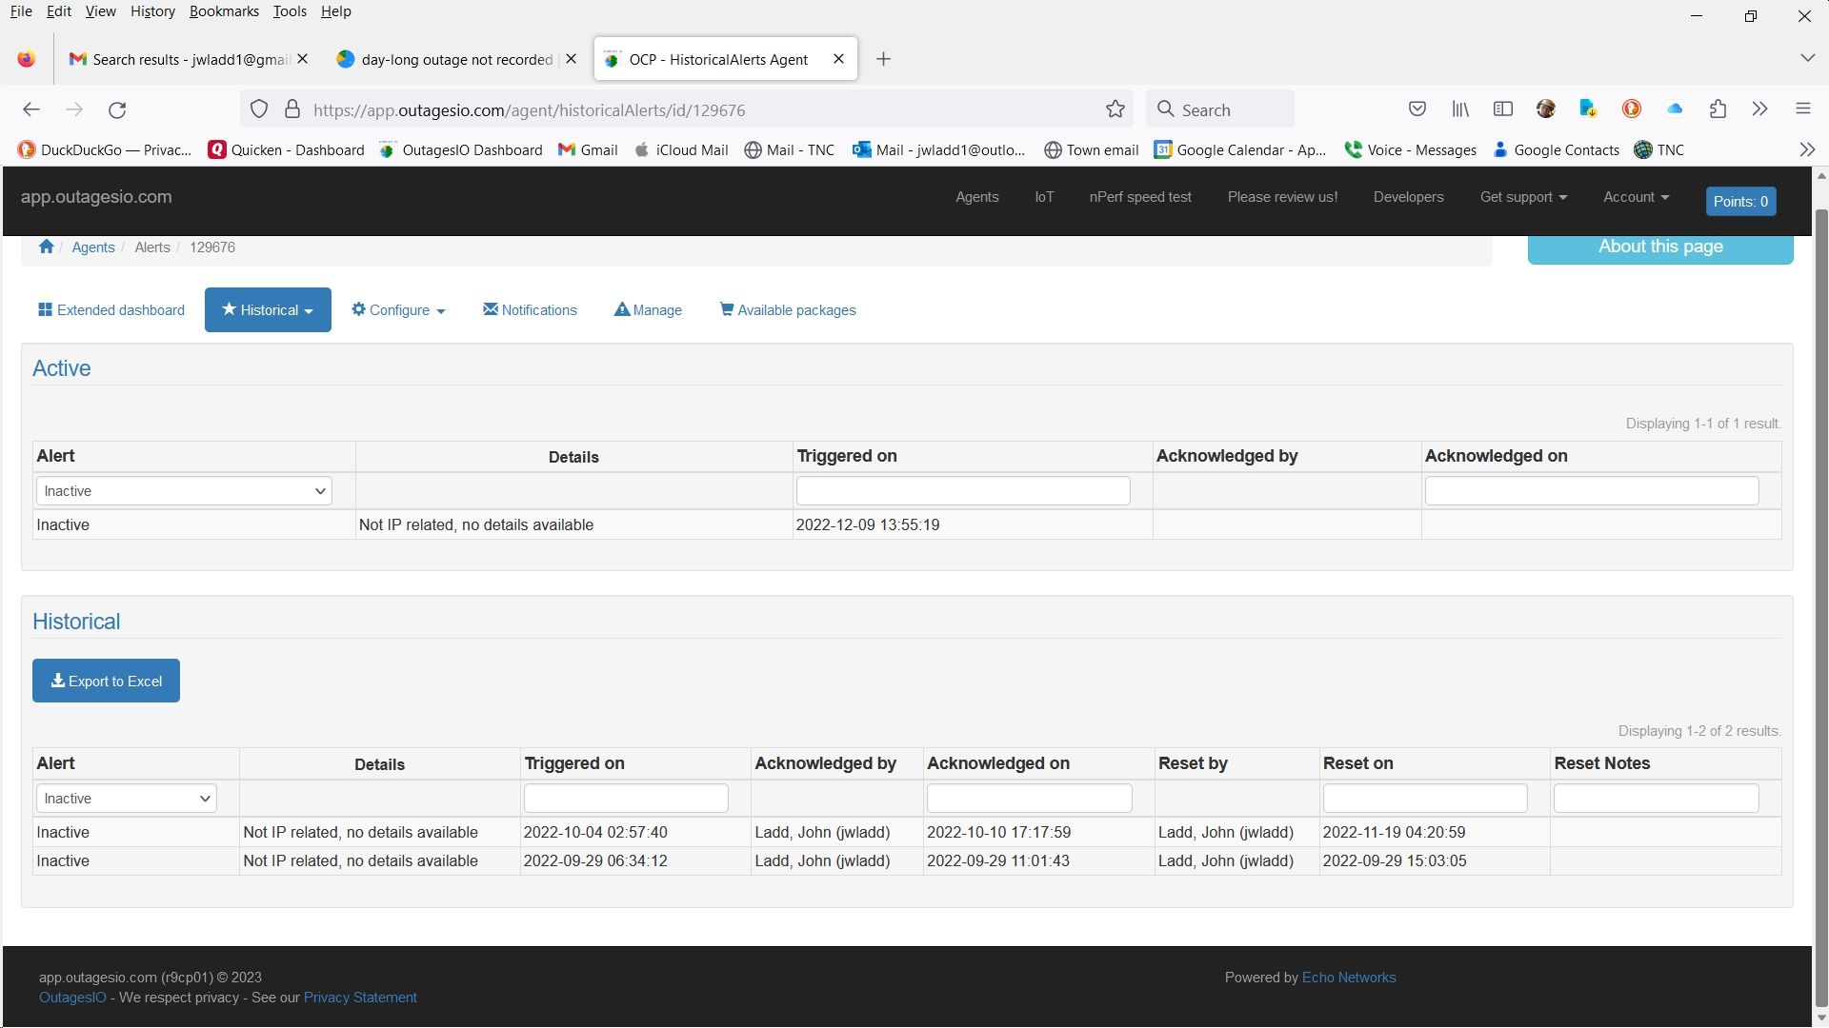
Task: Click Agents breadcrumb link
Action: click(x=93, y=247)
